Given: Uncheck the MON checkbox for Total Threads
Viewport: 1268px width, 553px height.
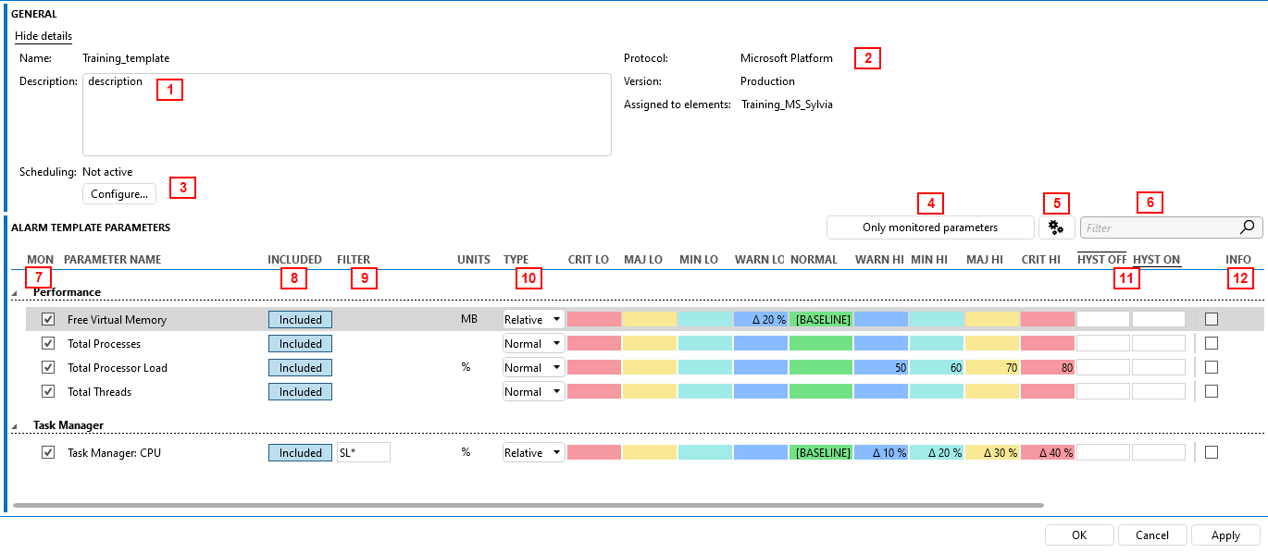Looking at the screenshot, I should tap(47, 390).
